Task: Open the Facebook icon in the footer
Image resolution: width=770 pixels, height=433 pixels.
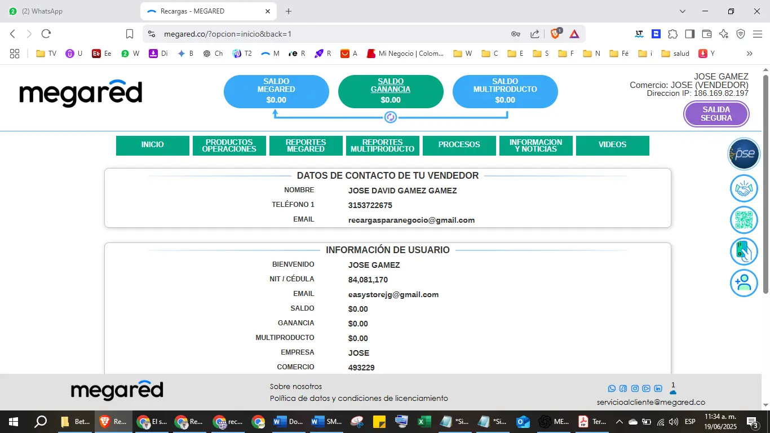Action: [623, 388]
